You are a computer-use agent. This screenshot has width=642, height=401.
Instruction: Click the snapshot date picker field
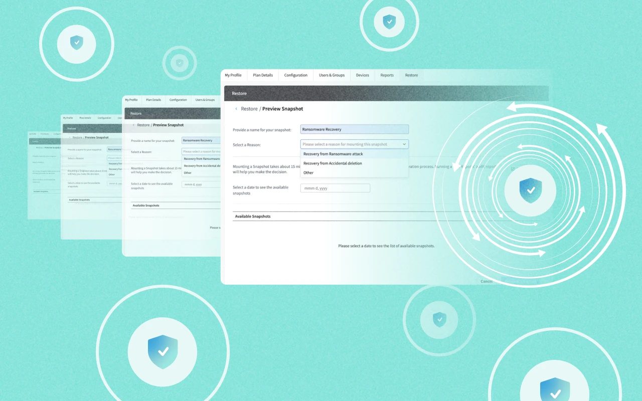335,188
